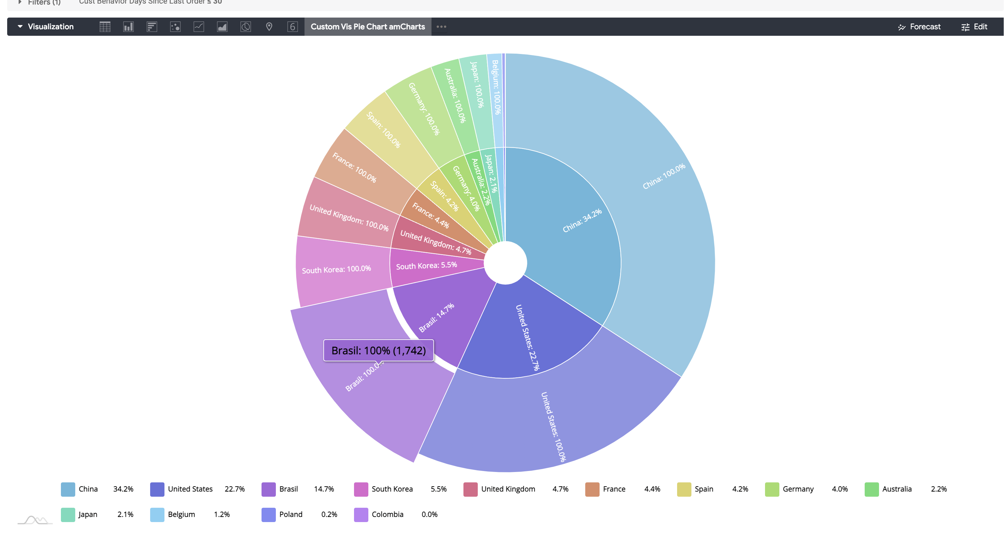Pick the Area chart visualization icon
1007x538 pixels.
coord(222,27)
